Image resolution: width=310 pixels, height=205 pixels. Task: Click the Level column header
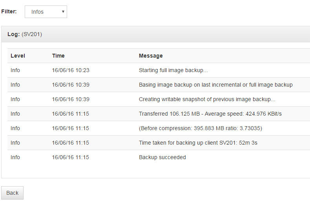[18, 56]
